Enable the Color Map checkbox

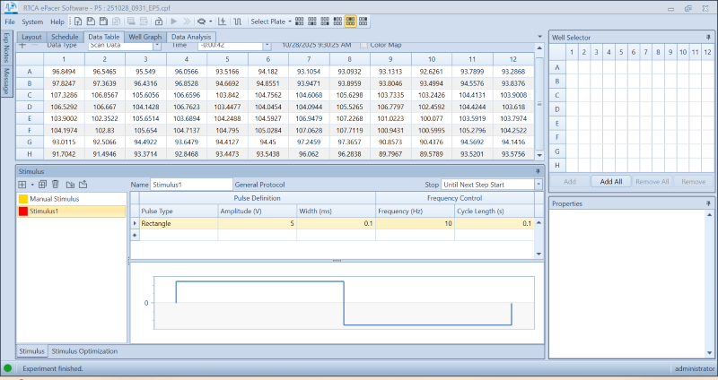(x=363, y=44)
